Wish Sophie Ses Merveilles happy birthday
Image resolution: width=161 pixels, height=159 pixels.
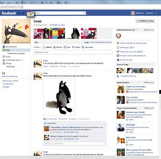click(143, 92)
